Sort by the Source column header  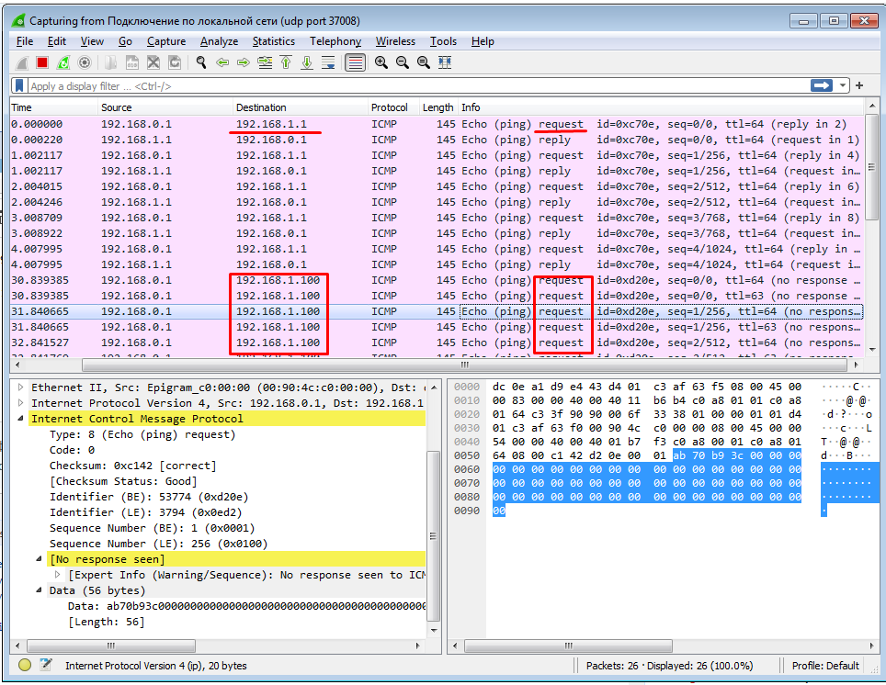pyautogui.click(x=166, y=107)
